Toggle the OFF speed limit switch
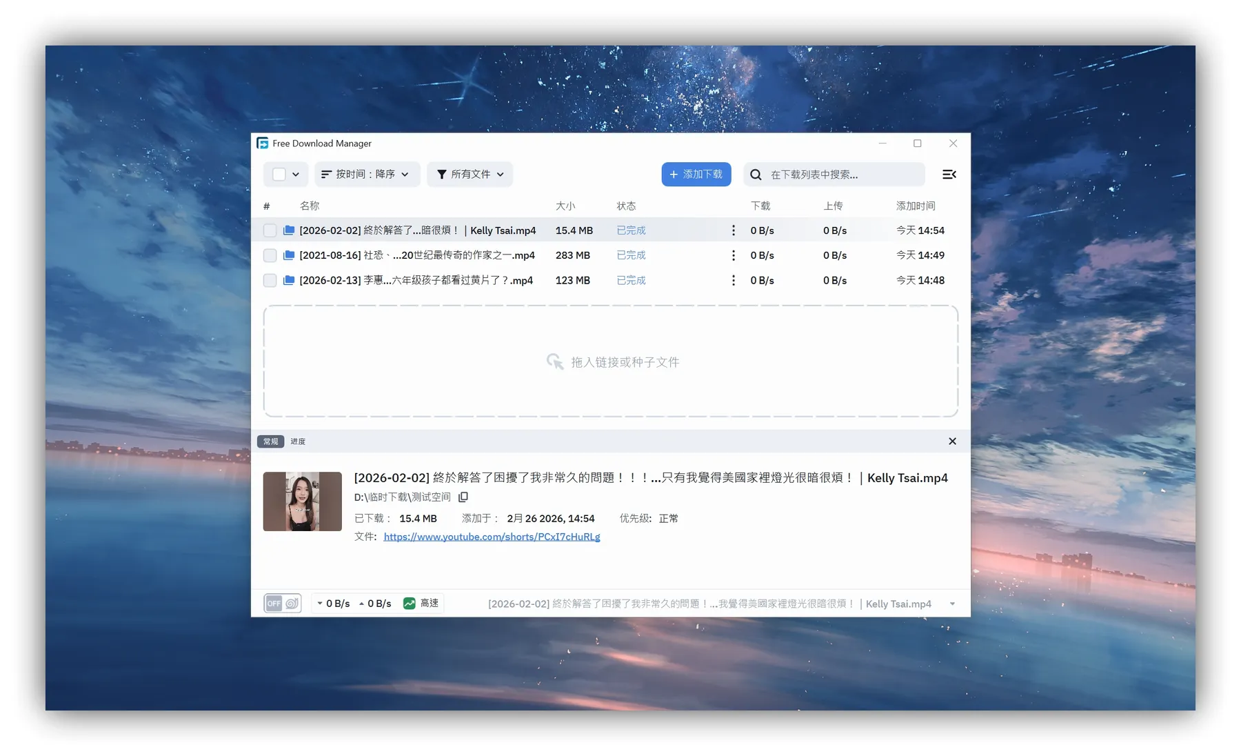Image resolution: width=1241 pixels, height=756 pixels. 273,603
